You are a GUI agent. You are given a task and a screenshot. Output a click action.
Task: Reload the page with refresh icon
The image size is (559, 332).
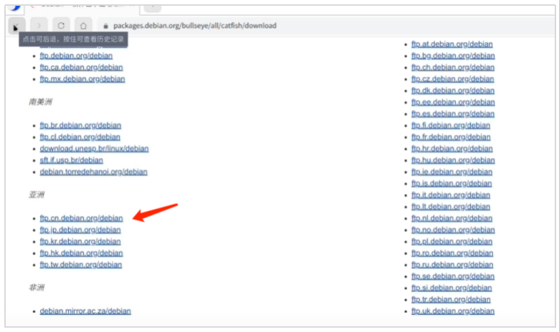61,26
